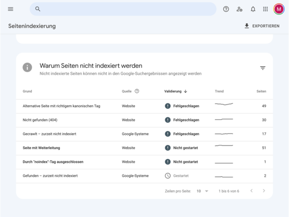Click the grey info icon
The image size is (289, 217).
coord(27,67)
